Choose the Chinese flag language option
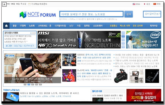The image size is (165, 105). point(155,4)
